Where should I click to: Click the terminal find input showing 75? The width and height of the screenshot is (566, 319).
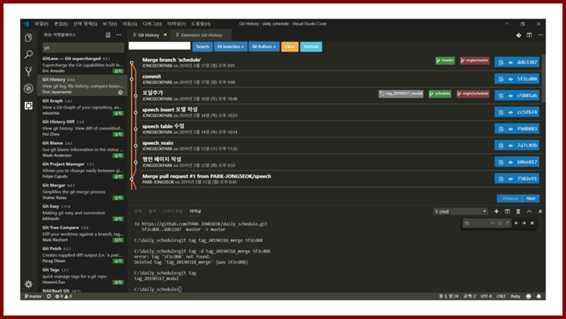click(475, 223)
